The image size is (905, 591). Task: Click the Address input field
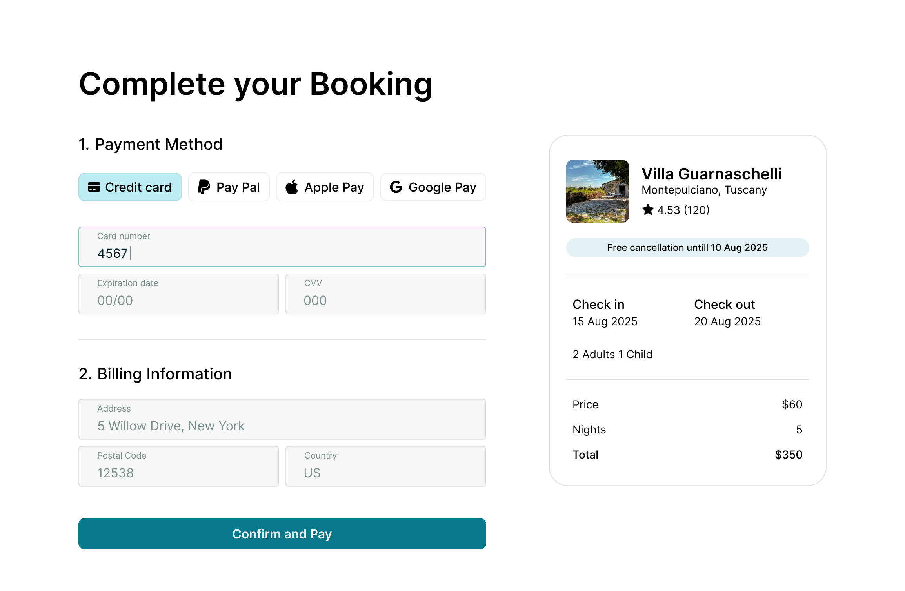click(x=282, y=420)
